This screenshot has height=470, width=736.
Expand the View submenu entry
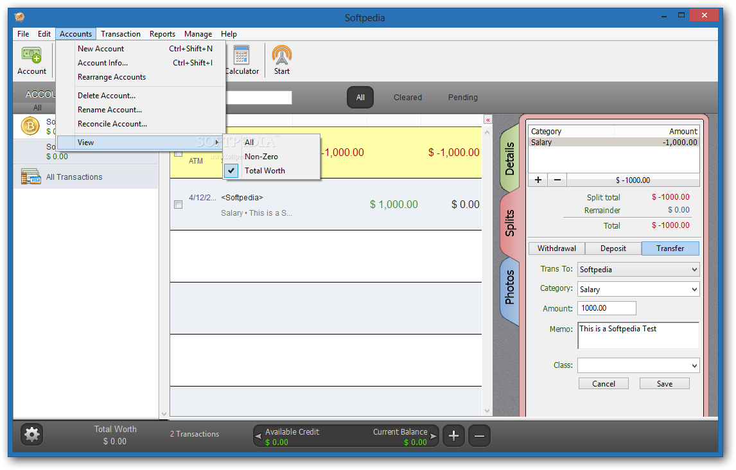click(x=140, y=143)
